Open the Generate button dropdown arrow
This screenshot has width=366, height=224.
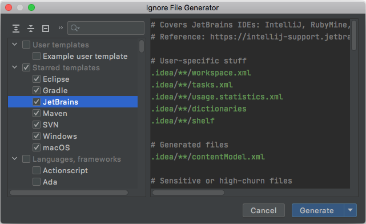[350, 210]
